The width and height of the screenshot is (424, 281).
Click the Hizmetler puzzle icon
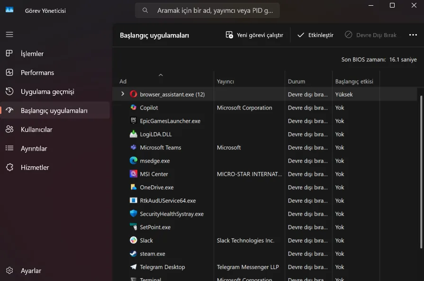point(9,167)
